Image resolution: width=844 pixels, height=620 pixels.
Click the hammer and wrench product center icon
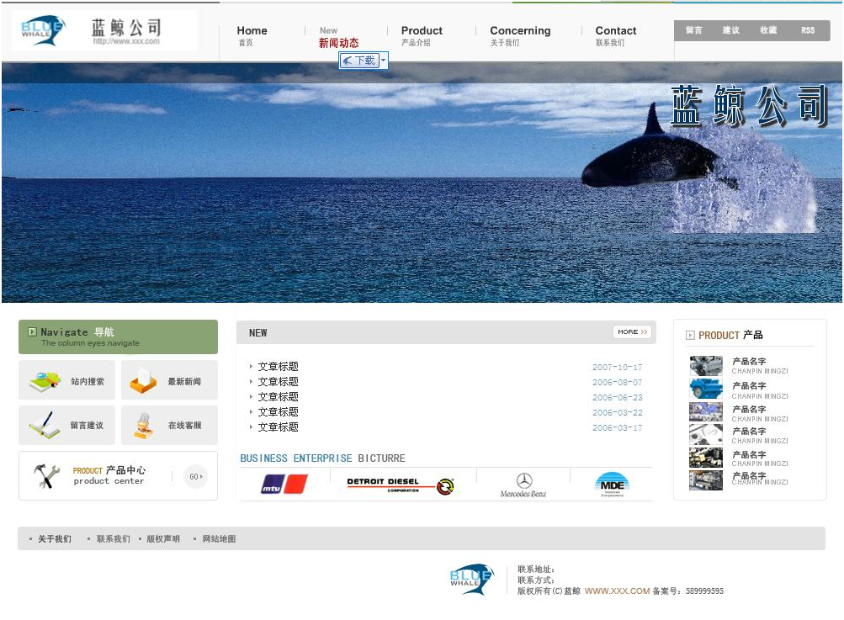pyautogui.click(x=46, y=476)
